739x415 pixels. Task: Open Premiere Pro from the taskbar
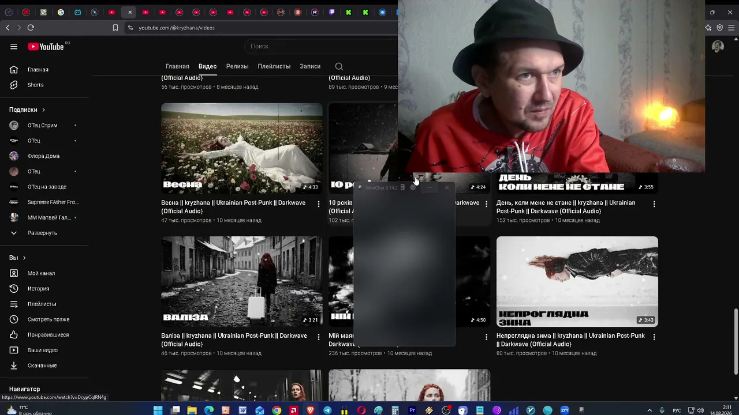tap(412, 410)
